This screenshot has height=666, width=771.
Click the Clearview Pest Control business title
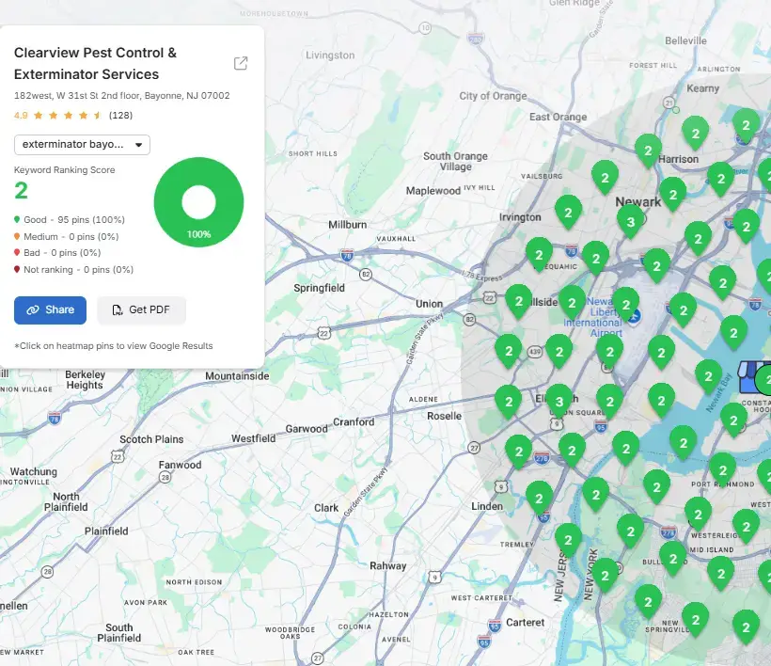(95, 63)
